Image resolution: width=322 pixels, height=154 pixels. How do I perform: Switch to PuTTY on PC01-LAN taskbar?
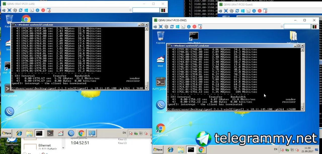[50, 133]
